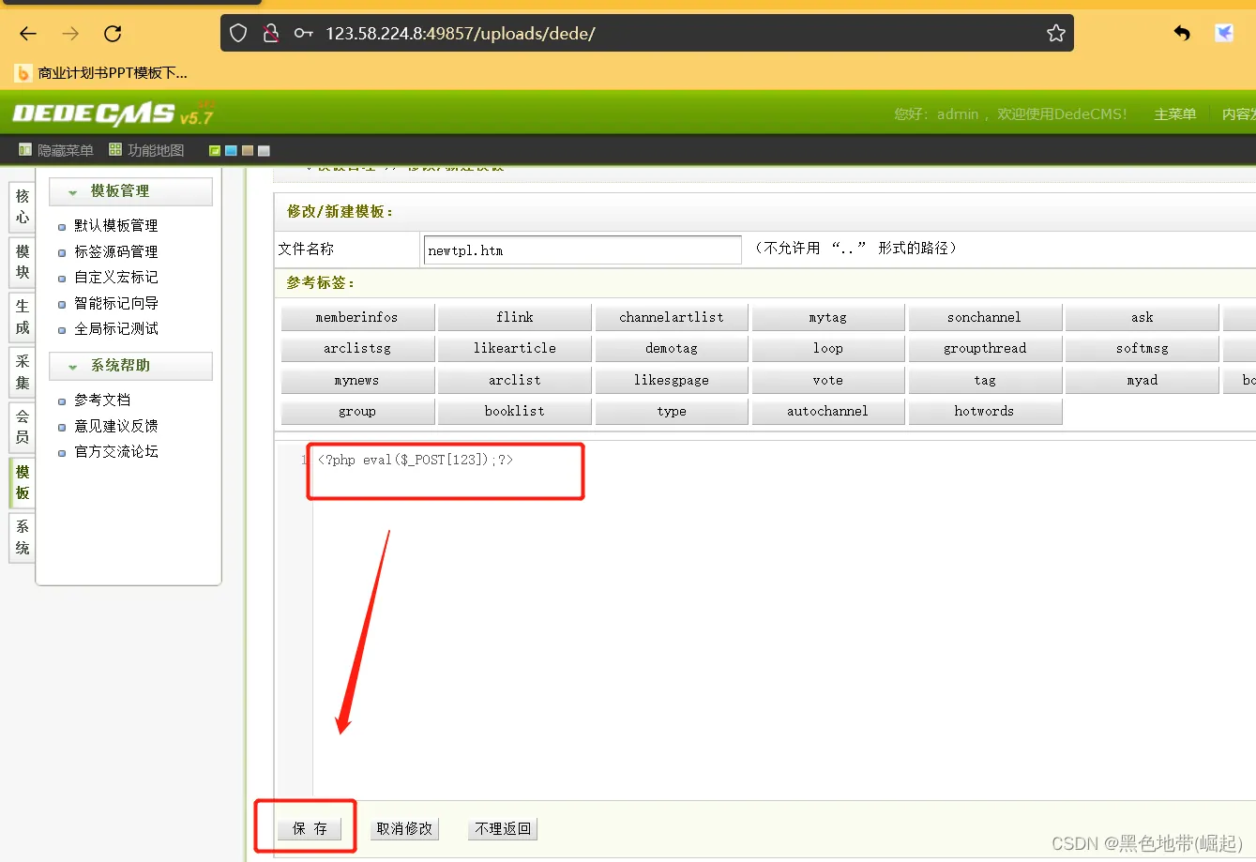Image resolution: width=1256 pixels, height=862 pixels.
Task: Insert the memberinfos tag
Action: click(x=357, y=318)
